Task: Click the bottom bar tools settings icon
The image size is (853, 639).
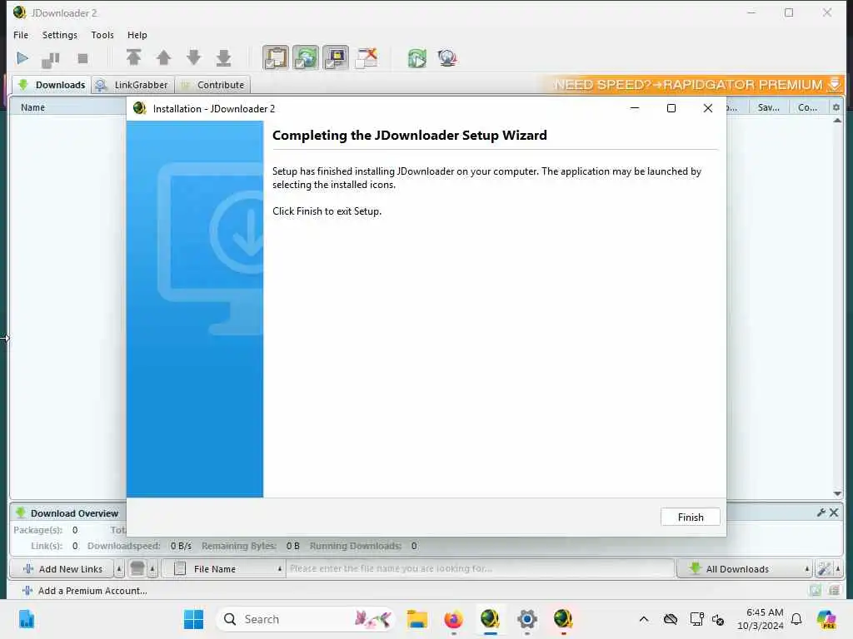Action: pos(824,569)
